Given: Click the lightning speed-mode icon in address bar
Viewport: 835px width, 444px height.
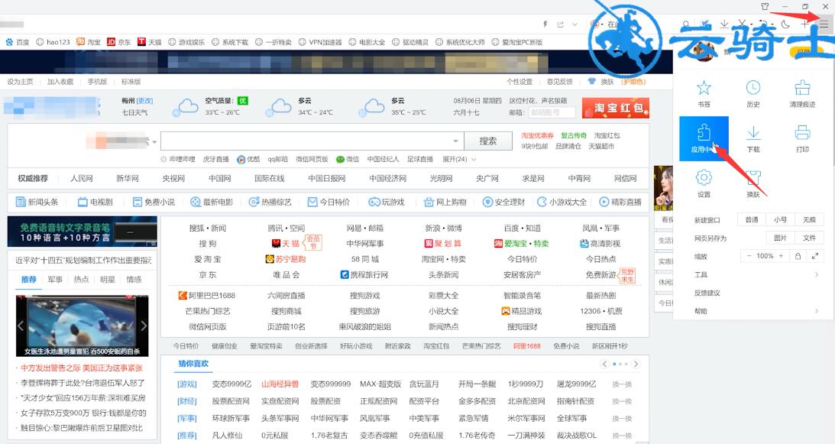Looking at the screenshot, I should (x=545, y=24).
